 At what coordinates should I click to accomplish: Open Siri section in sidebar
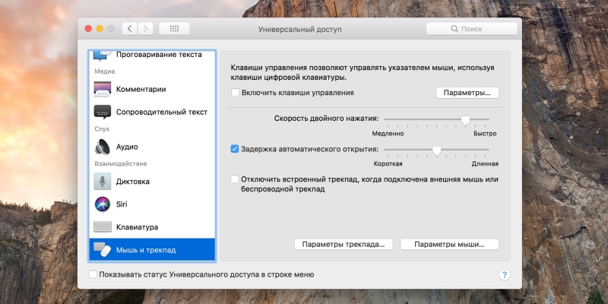152,204
